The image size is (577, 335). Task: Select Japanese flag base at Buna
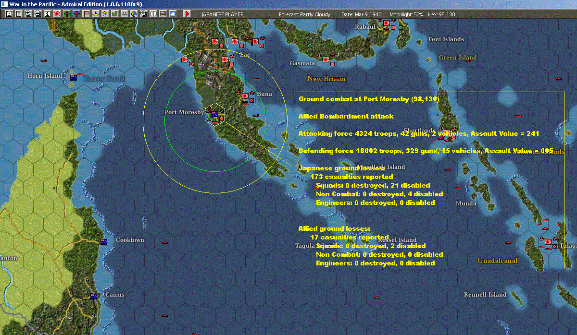pos(245,96)
